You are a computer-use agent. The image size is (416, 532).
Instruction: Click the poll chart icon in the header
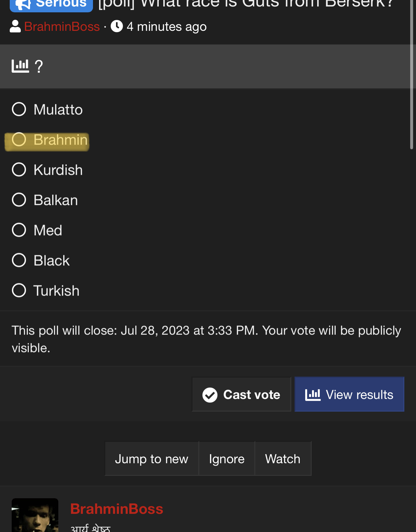pyautogui.click(x=20, y=66)
